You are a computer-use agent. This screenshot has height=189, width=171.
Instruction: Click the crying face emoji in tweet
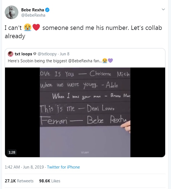(x=28, y=28)
